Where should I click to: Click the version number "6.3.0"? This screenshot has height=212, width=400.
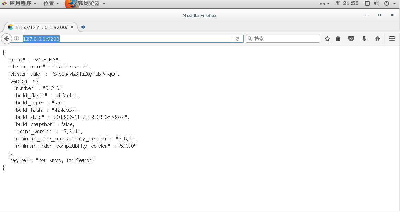pyautogui.click(x=52, y=88)
